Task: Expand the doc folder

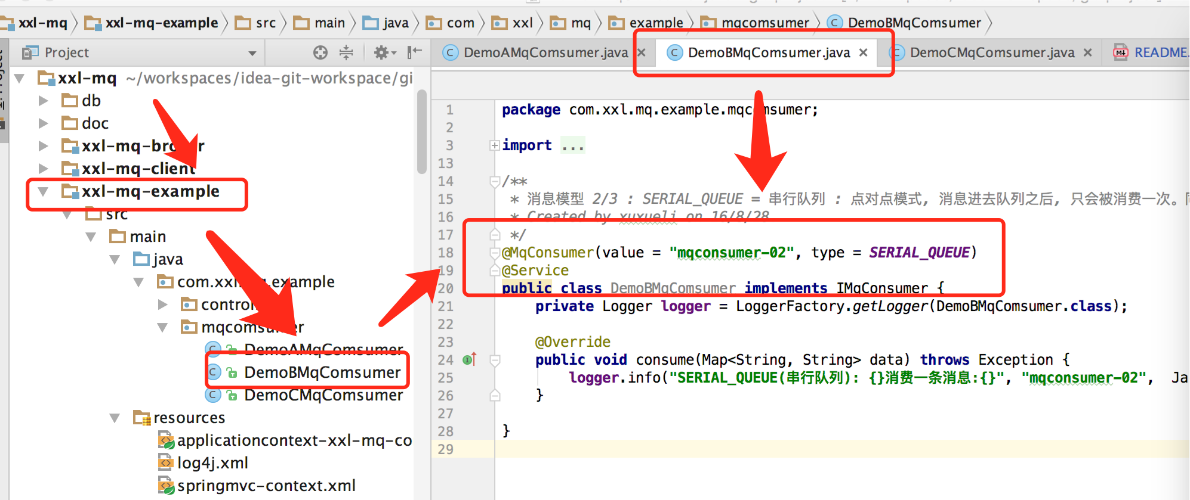Action: pos(43,123)
